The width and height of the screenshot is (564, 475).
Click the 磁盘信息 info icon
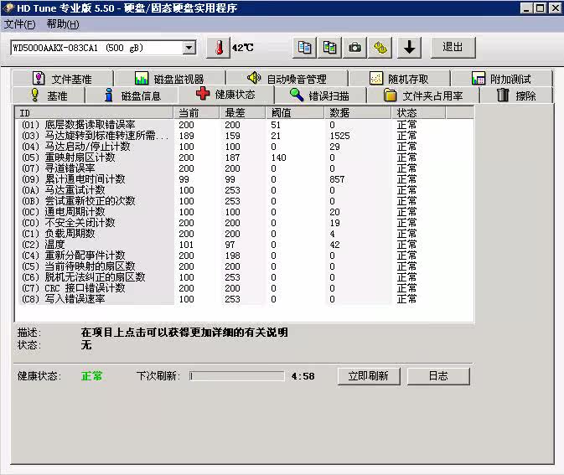pos(109,95)
